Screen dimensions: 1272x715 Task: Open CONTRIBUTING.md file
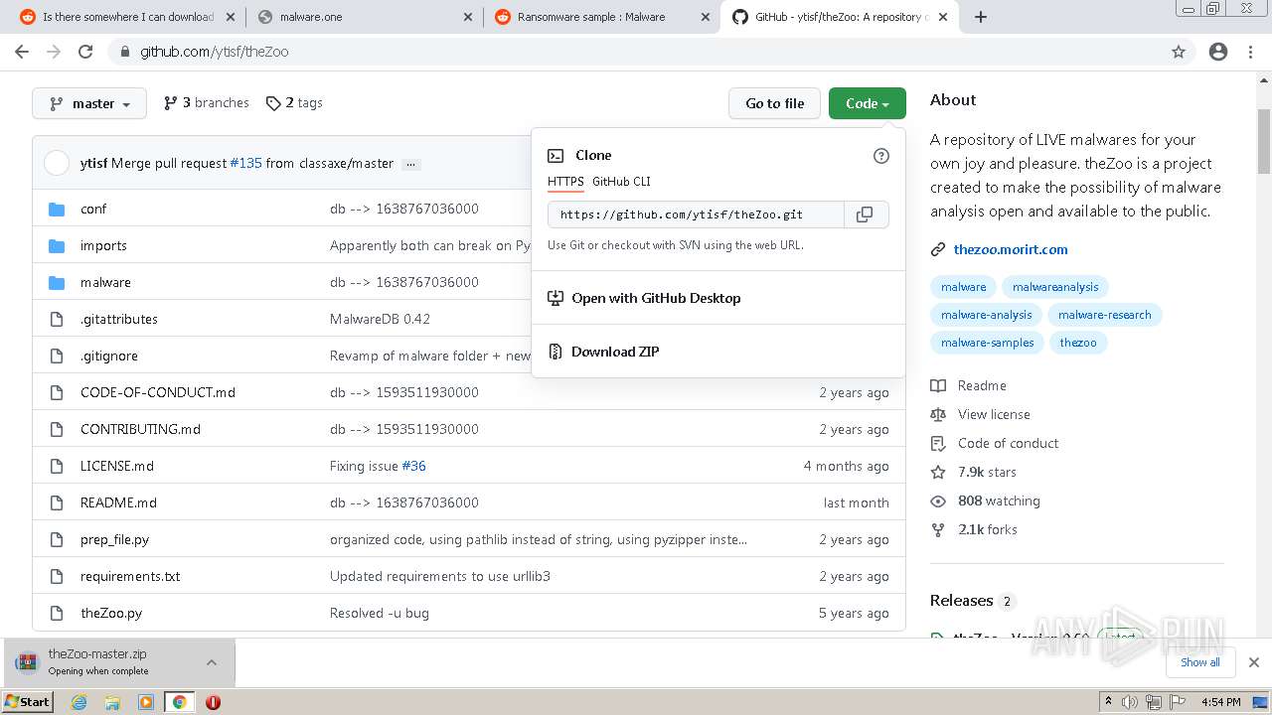(140, 429)
